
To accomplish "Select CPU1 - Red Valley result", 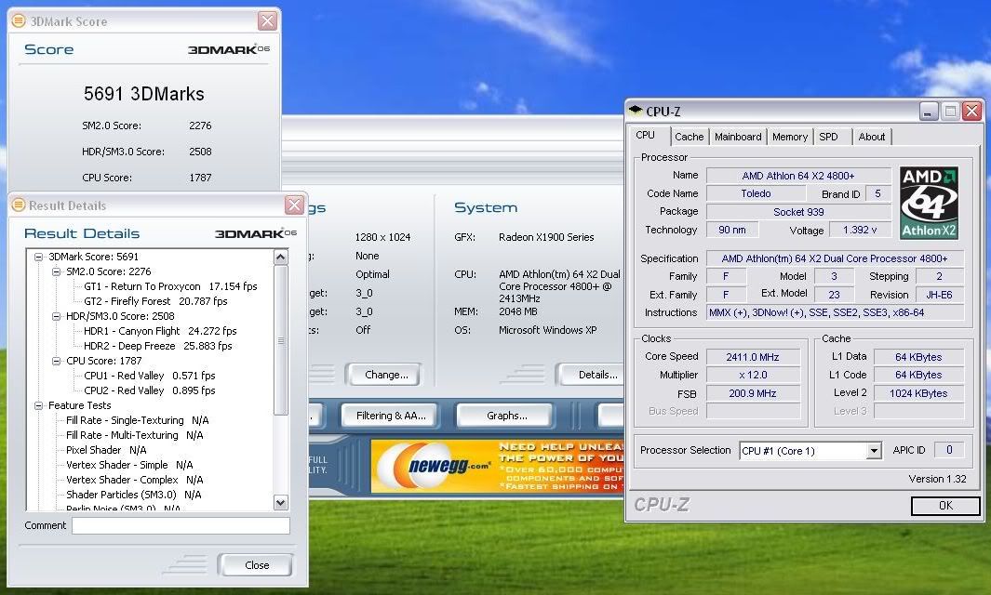I will pyautogui.click(x=149, y=376).
